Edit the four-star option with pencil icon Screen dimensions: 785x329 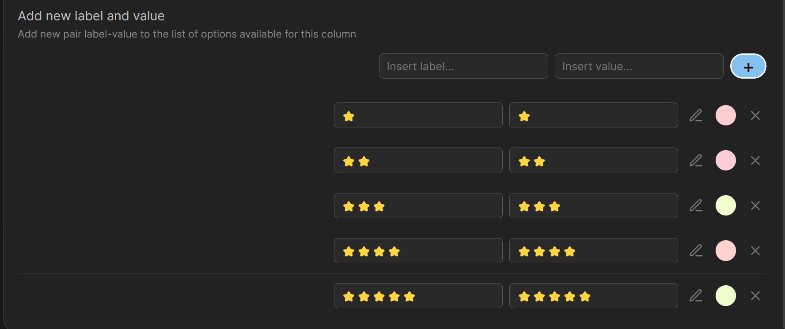click(696, 250)
